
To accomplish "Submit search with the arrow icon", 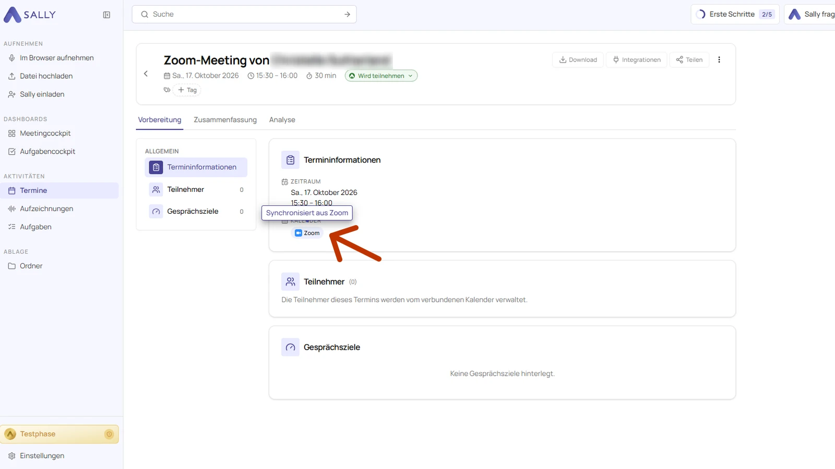I will coord(347,15).
